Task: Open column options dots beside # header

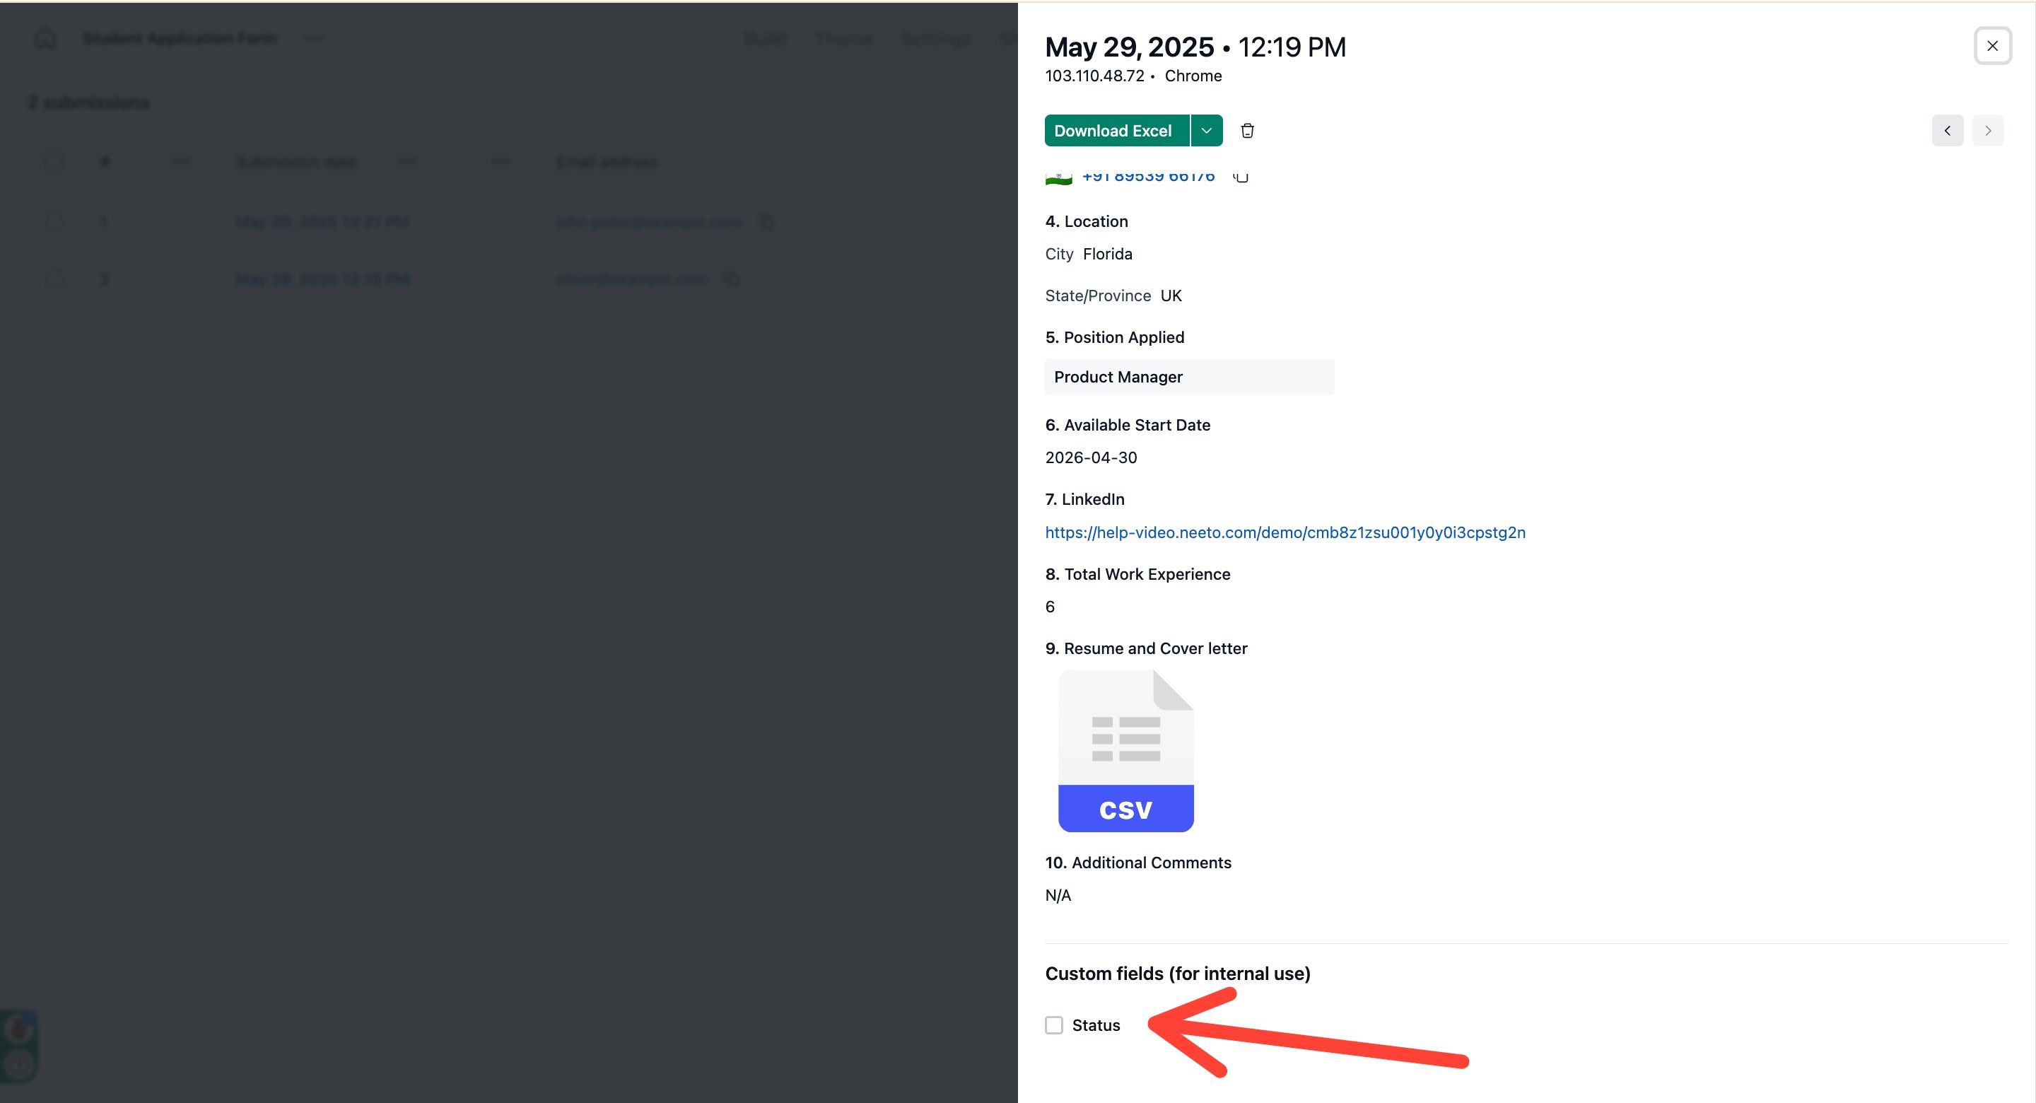Action: click(x=181, y=161)
